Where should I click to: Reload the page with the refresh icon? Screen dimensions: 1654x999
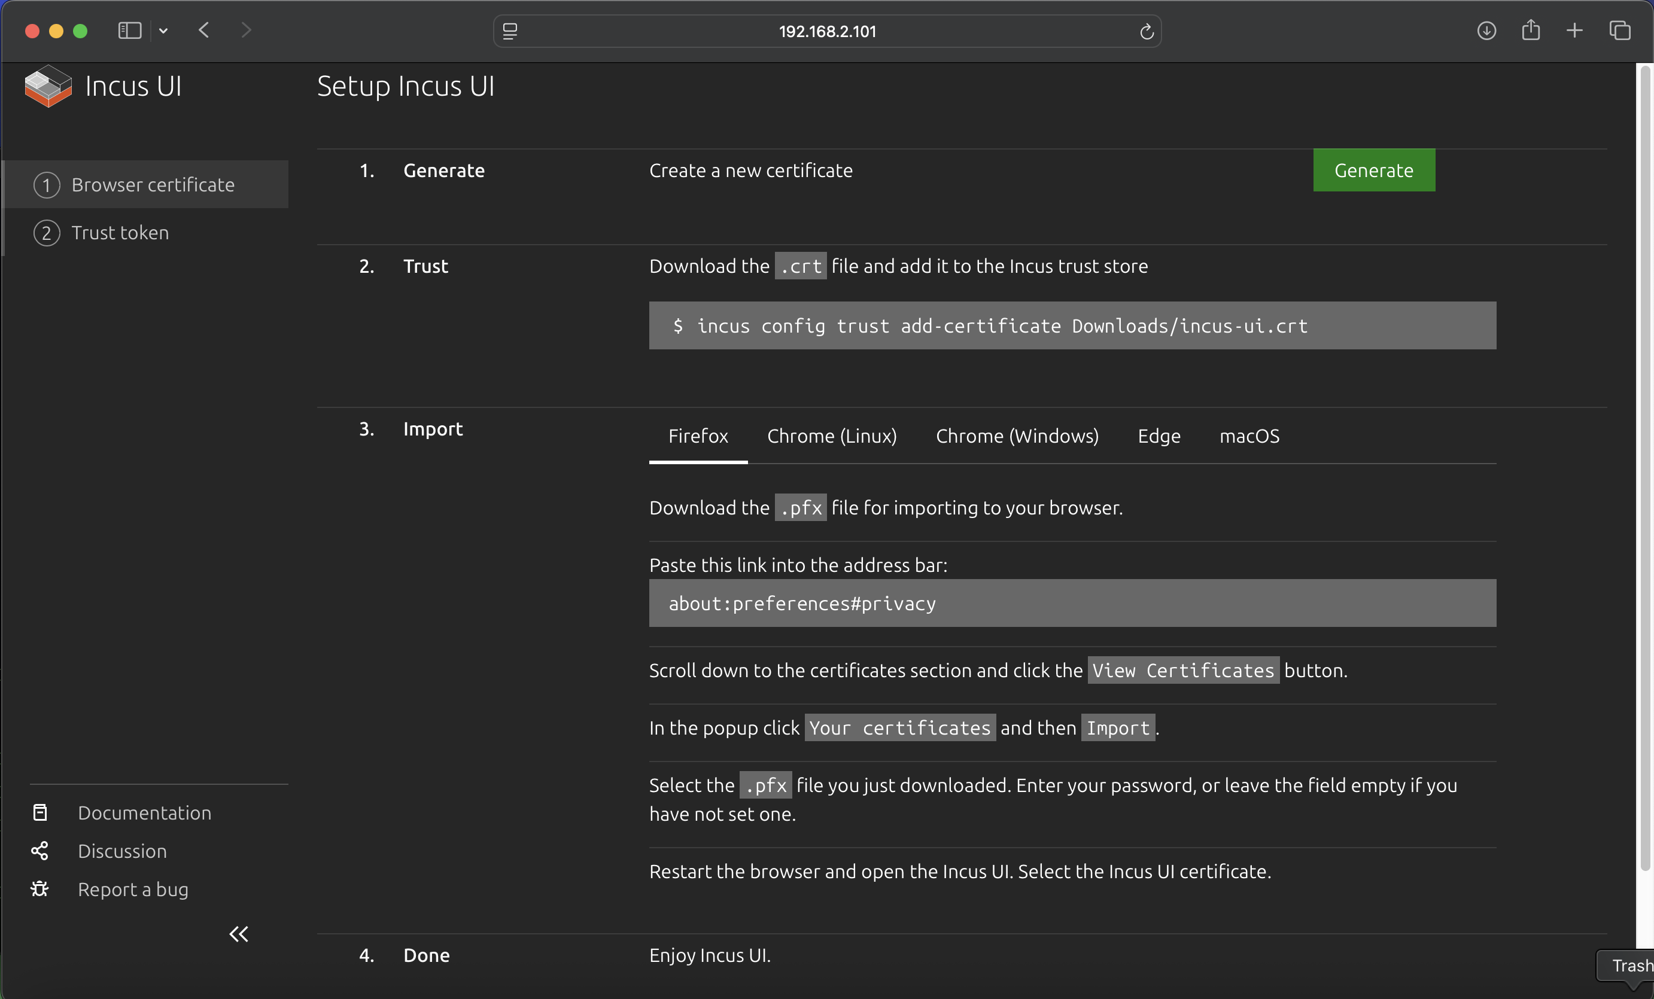pyautogui.click(x=1147, y=32)
